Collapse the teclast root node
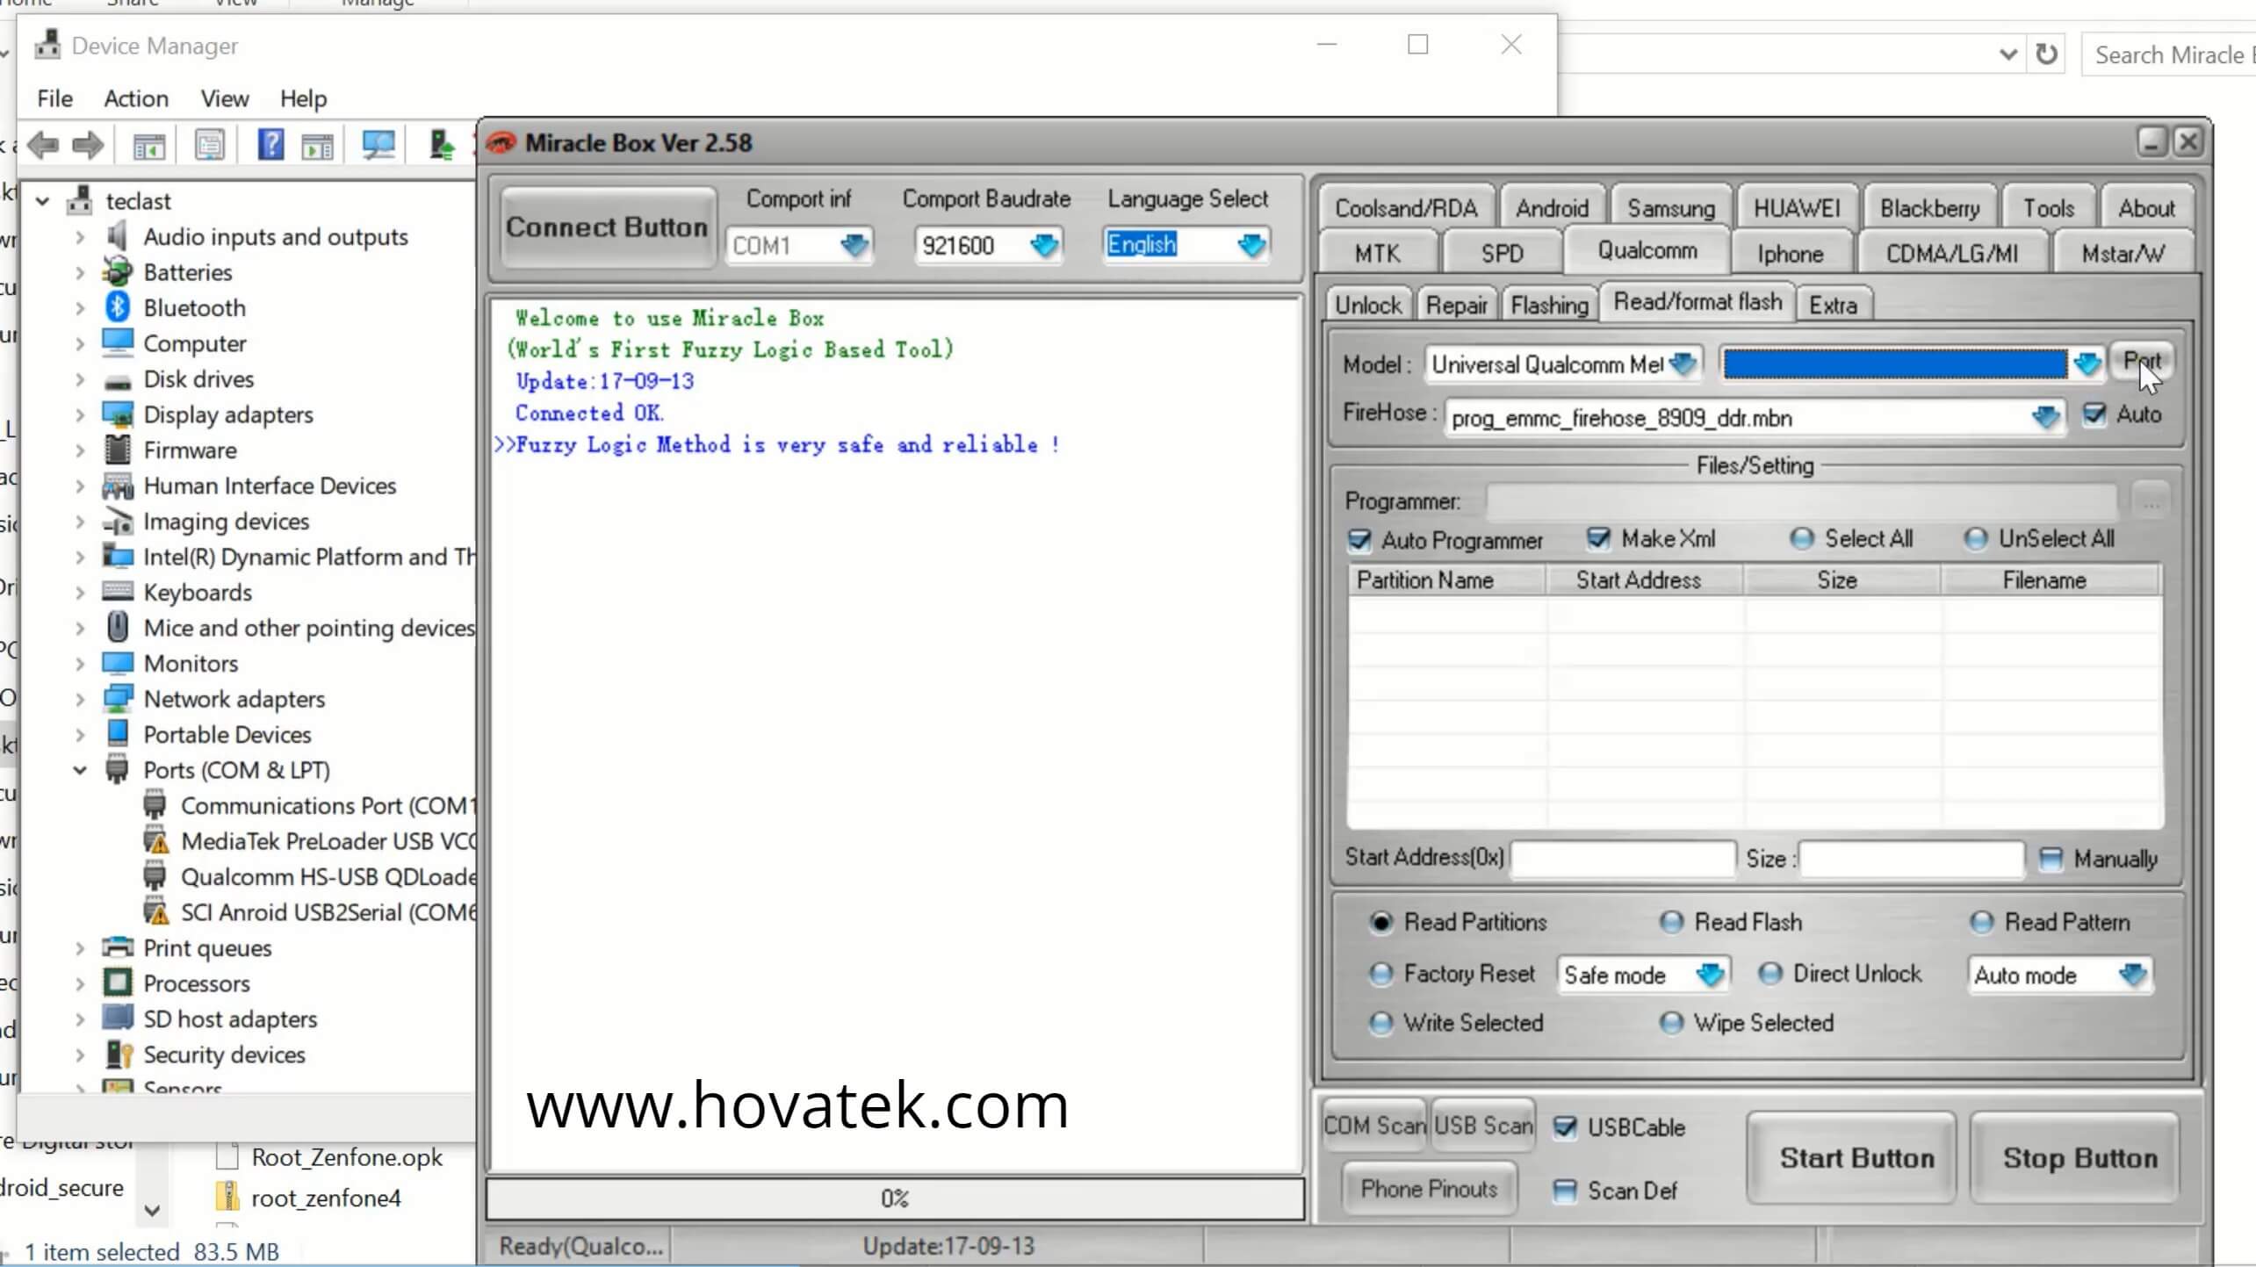Screen dimensions: 2256x1267 pyautogui.click(x=42, y=201)
